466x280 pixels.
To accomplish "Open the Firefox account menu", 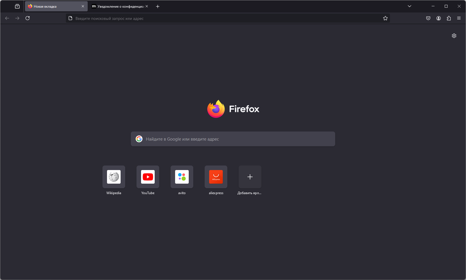I will tap(438, 18).
